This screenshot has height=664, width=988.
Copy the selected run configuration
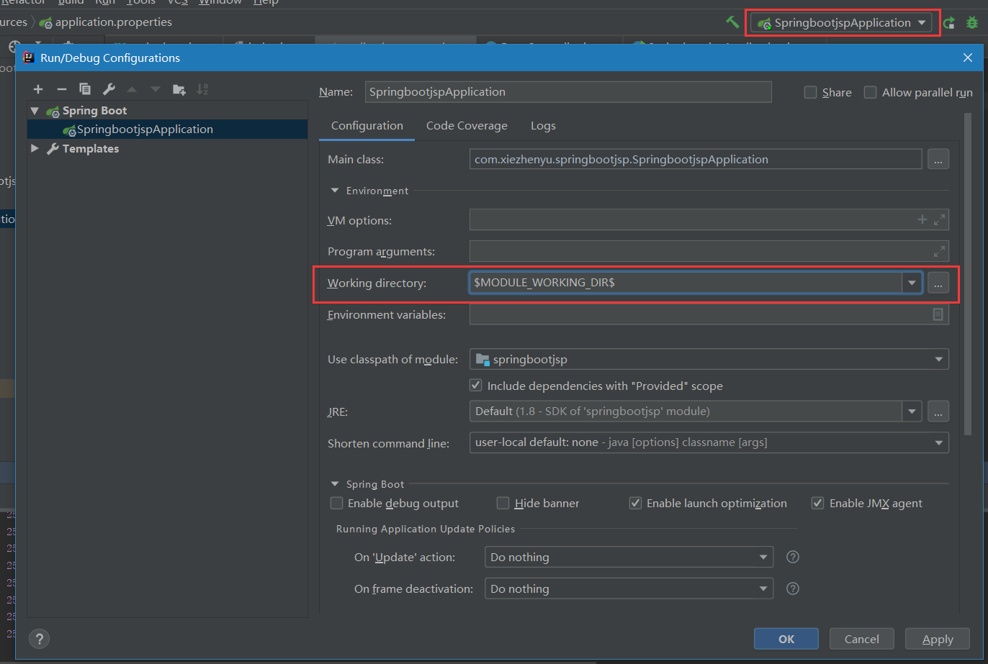(85, 89)
